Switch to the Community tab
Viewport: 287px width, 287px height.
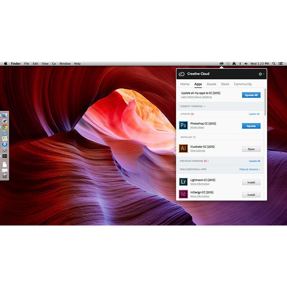click(x=243, y=84)
